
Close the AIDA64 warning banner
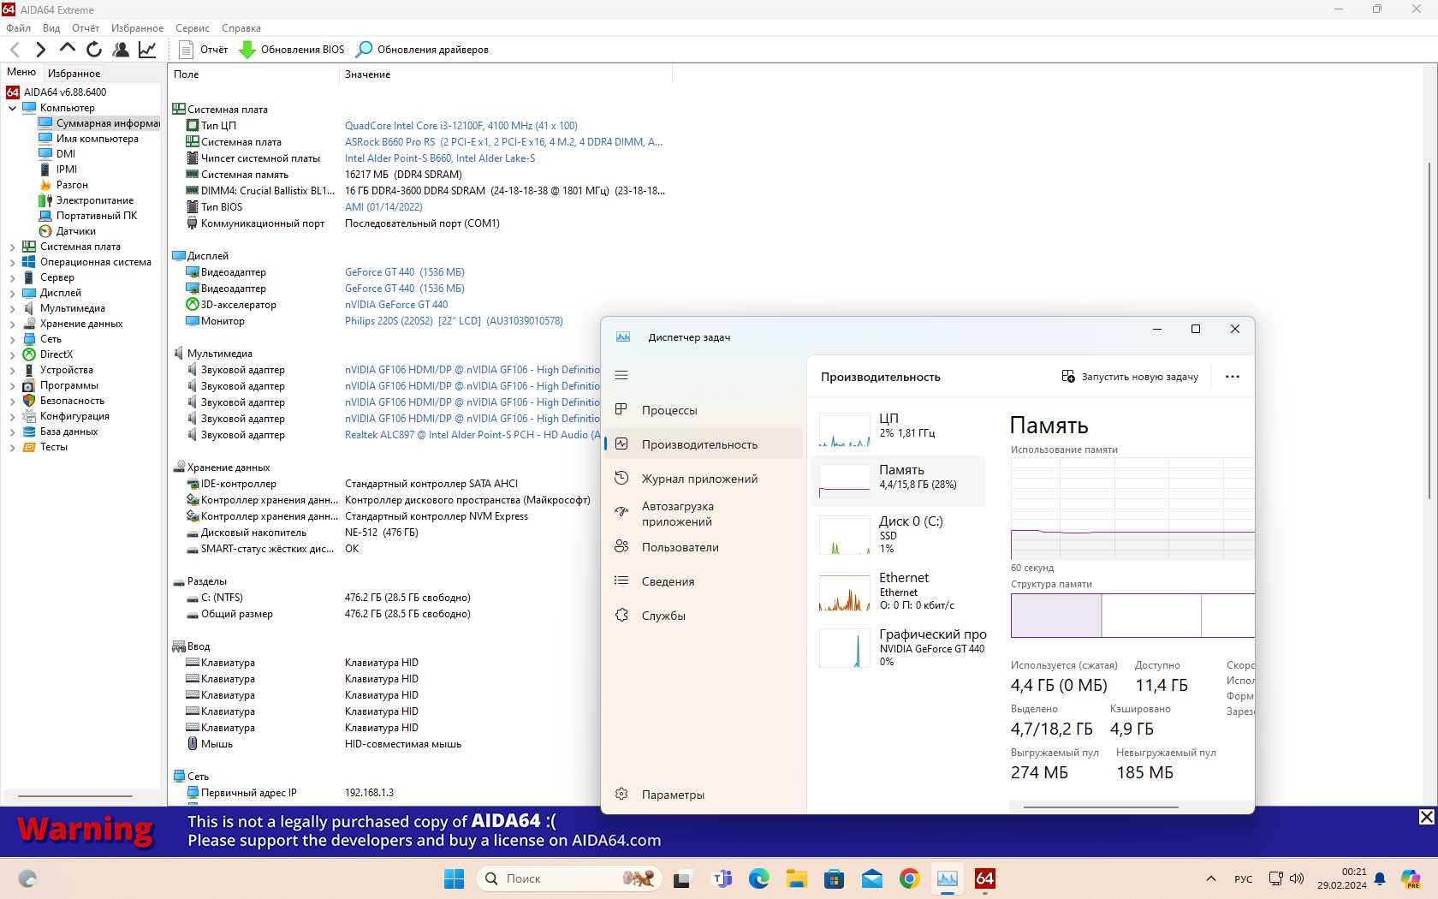1426,817
